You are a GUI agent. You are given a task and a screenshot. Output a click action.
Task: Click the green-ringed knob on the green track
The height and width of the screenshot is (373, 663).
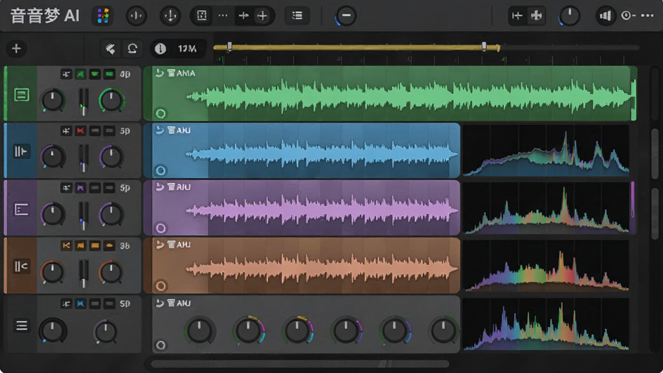click(111, 100)
